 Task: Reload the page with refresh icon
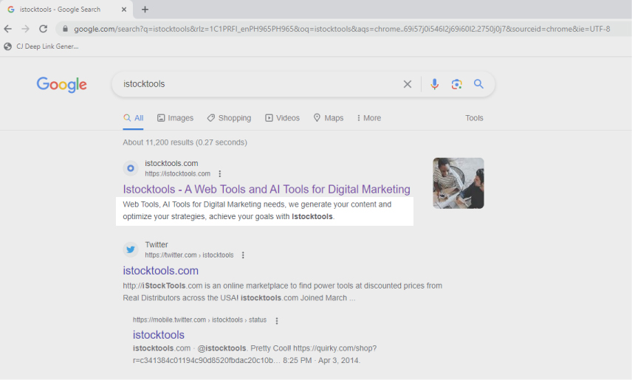(43, 29)
